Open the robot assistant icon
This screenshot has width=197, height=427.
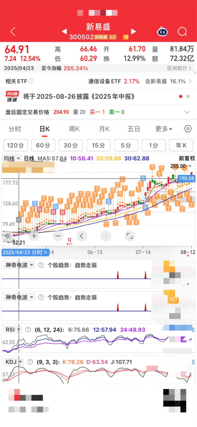pyautogui.click(x=162, y=32)
